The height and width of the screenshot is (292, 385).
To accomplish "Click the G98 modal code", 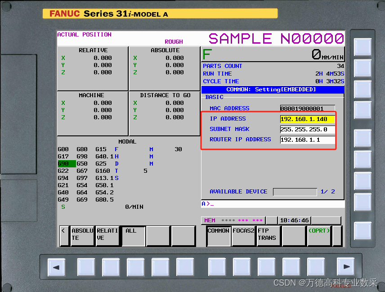I will click(x=82, y=157).
